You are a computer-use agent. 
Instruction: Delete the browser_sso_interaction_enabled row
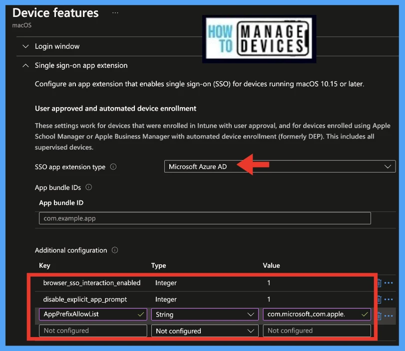[379, 283]
